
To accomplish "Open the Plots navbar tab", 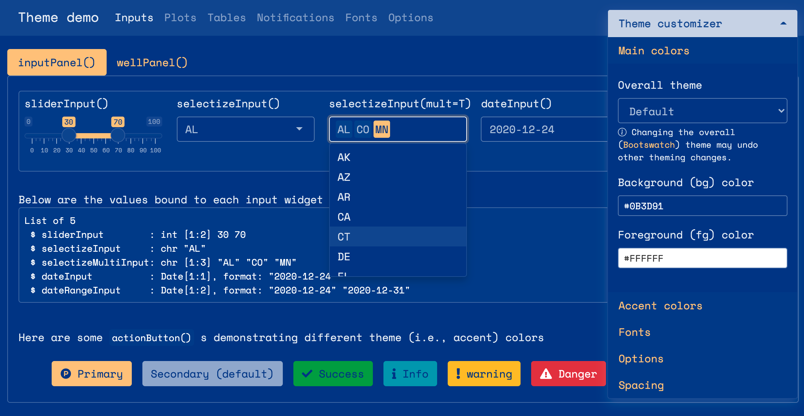I will 180,18.
